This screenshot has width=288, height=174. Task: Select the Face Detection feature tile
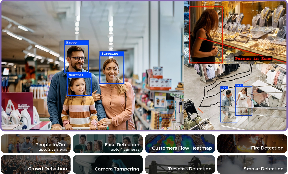(x=122, y=145)
